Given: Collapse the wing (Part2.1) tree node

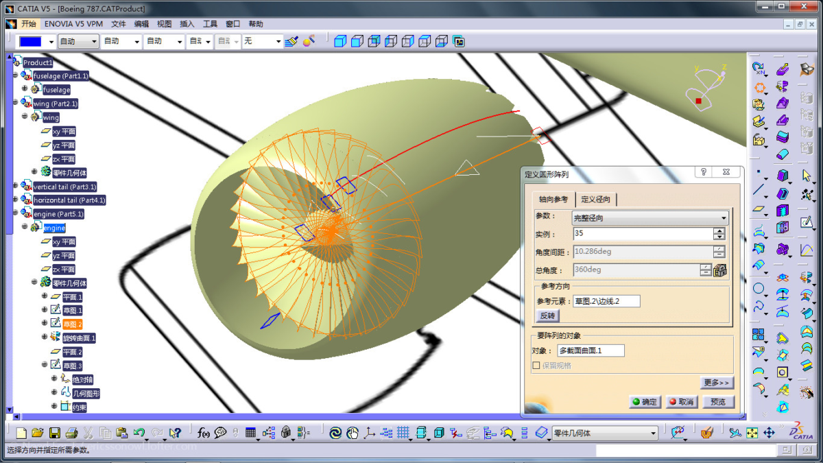Looking at the screenshot, I should point(16,103).
